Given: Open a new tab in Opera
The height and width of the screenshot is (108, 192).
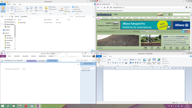Looking at the screenshot, I should click(x=117, y=4).
